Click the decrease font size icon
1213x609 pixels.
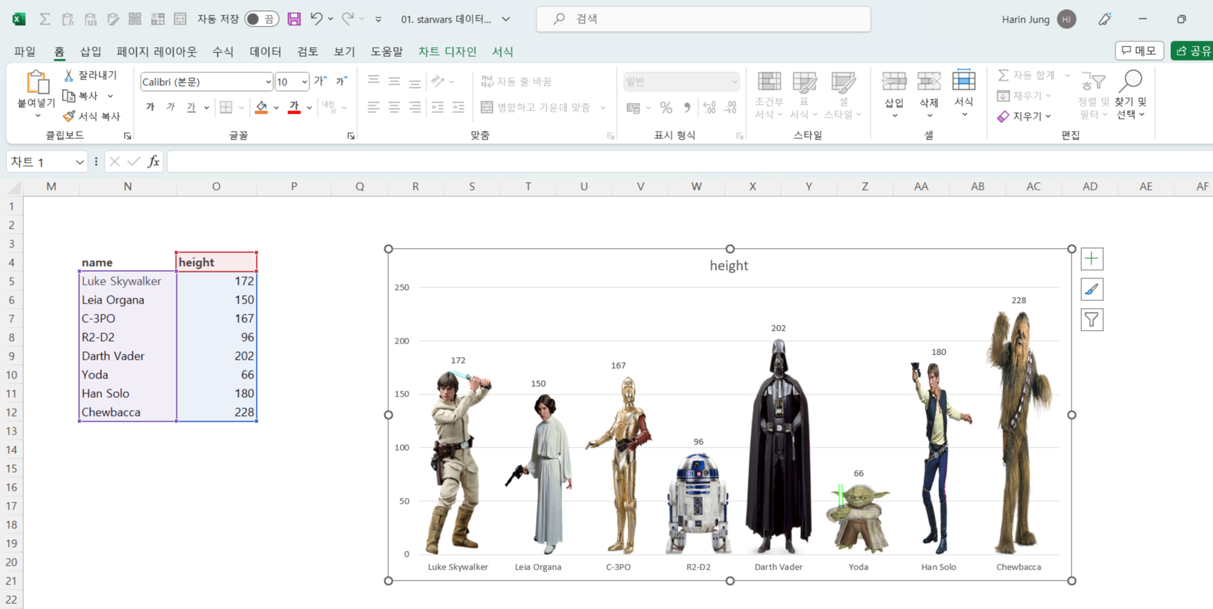[341, 81]
